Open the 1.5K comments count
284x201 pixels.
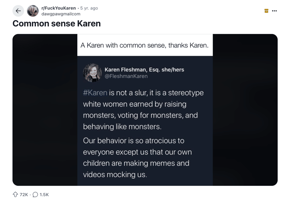click(x=44, y=195)
